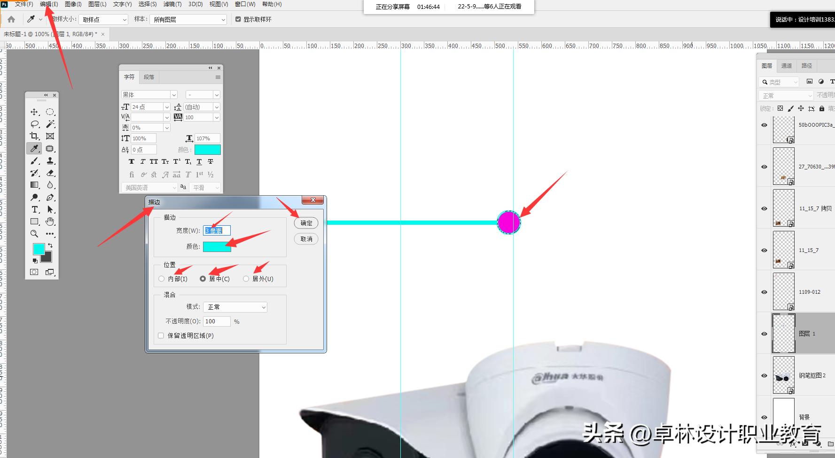Open the 图像(I) menu
The height and width of the screenshot is (458, 835).
(x=73, y=4)
